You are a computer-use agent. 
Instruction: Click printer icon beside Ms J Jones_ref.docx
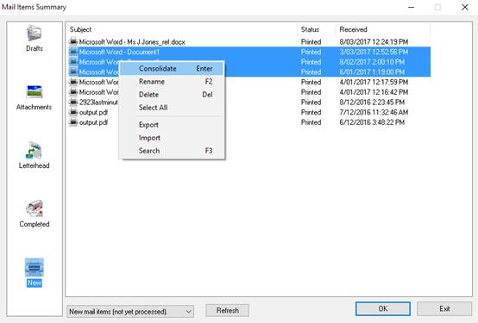point(73,41)
